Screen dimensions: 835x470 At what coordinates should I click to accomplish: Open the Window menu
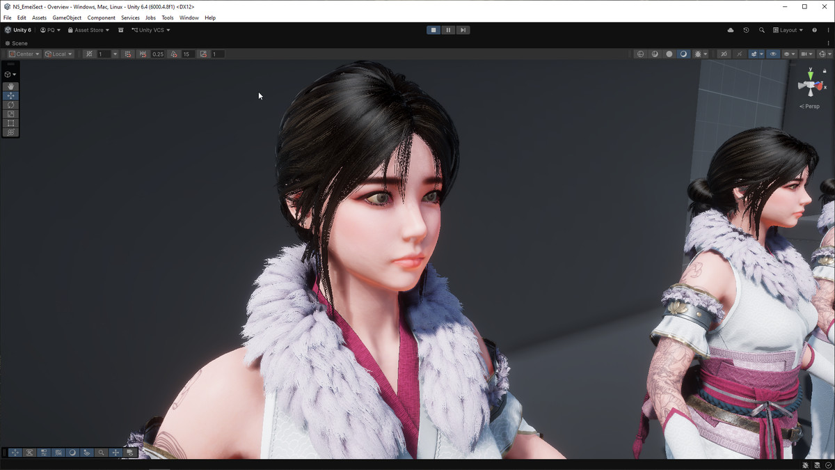pos(189,17)
